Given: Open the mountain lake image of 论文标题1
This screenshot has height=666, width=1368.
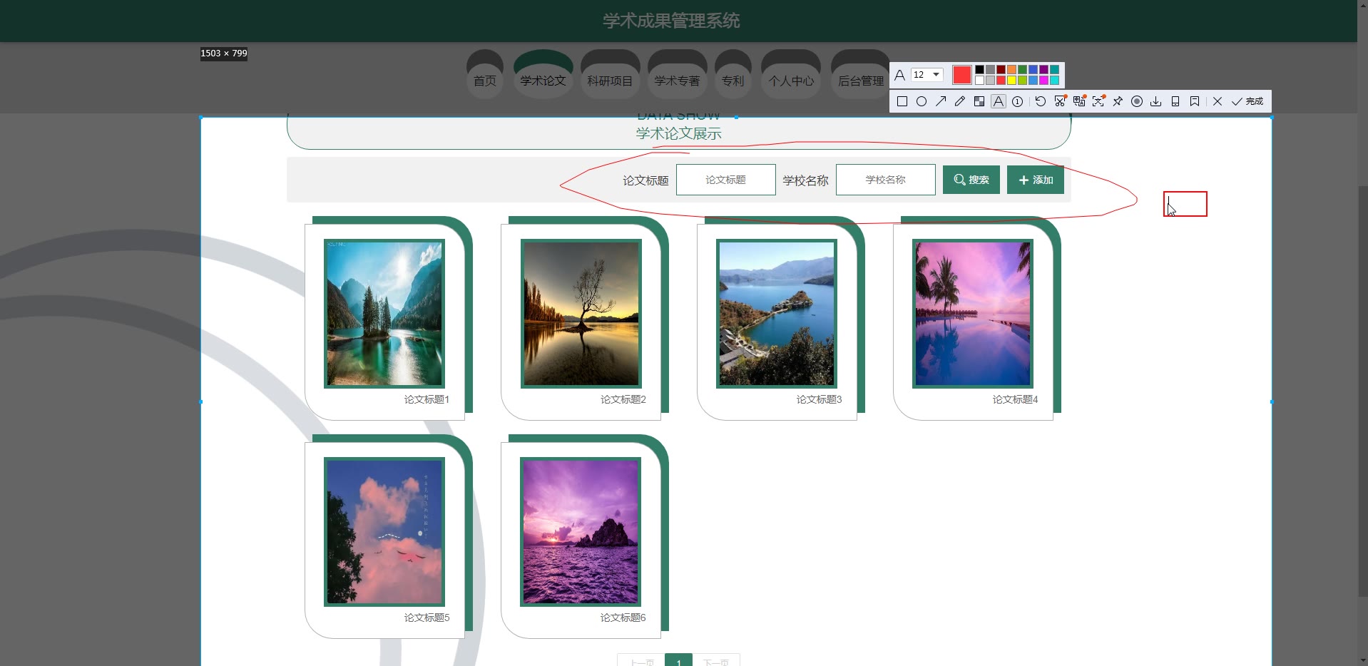Looking at the screenshot, I should click(384, 314).
